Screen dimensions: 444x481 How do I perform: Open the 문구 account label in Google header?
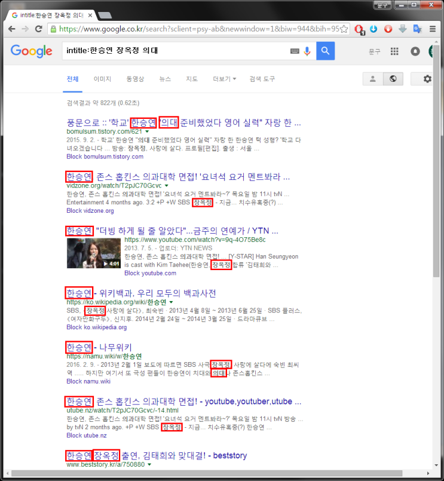[374, 51]
